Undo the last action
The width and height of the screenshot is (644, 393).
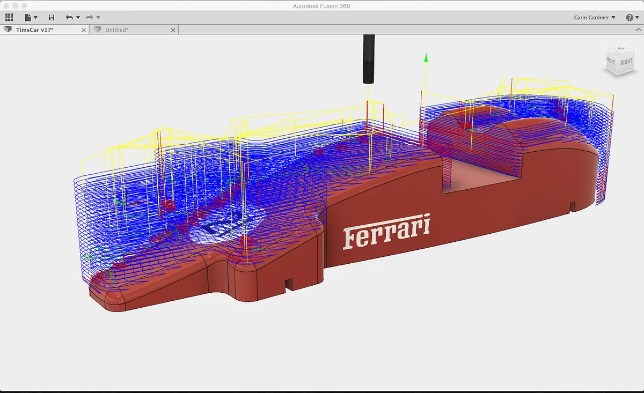click(69, 18)
